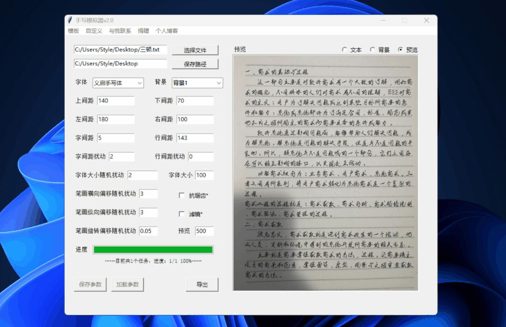Open the 自定义 menu
This screenshot has width=506, height=327.
[x=93, y=31]
